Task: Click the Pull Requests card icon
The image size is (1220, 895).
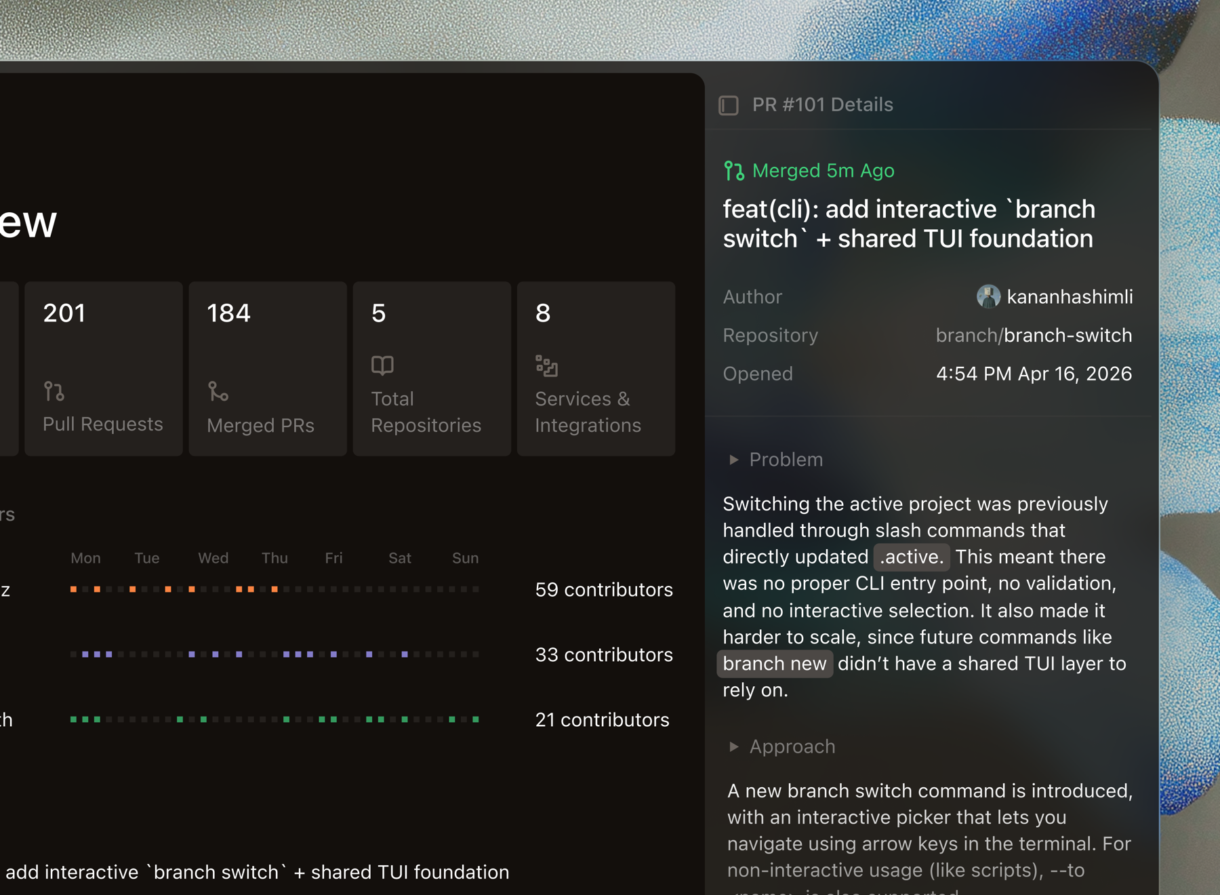Action: 54,391
